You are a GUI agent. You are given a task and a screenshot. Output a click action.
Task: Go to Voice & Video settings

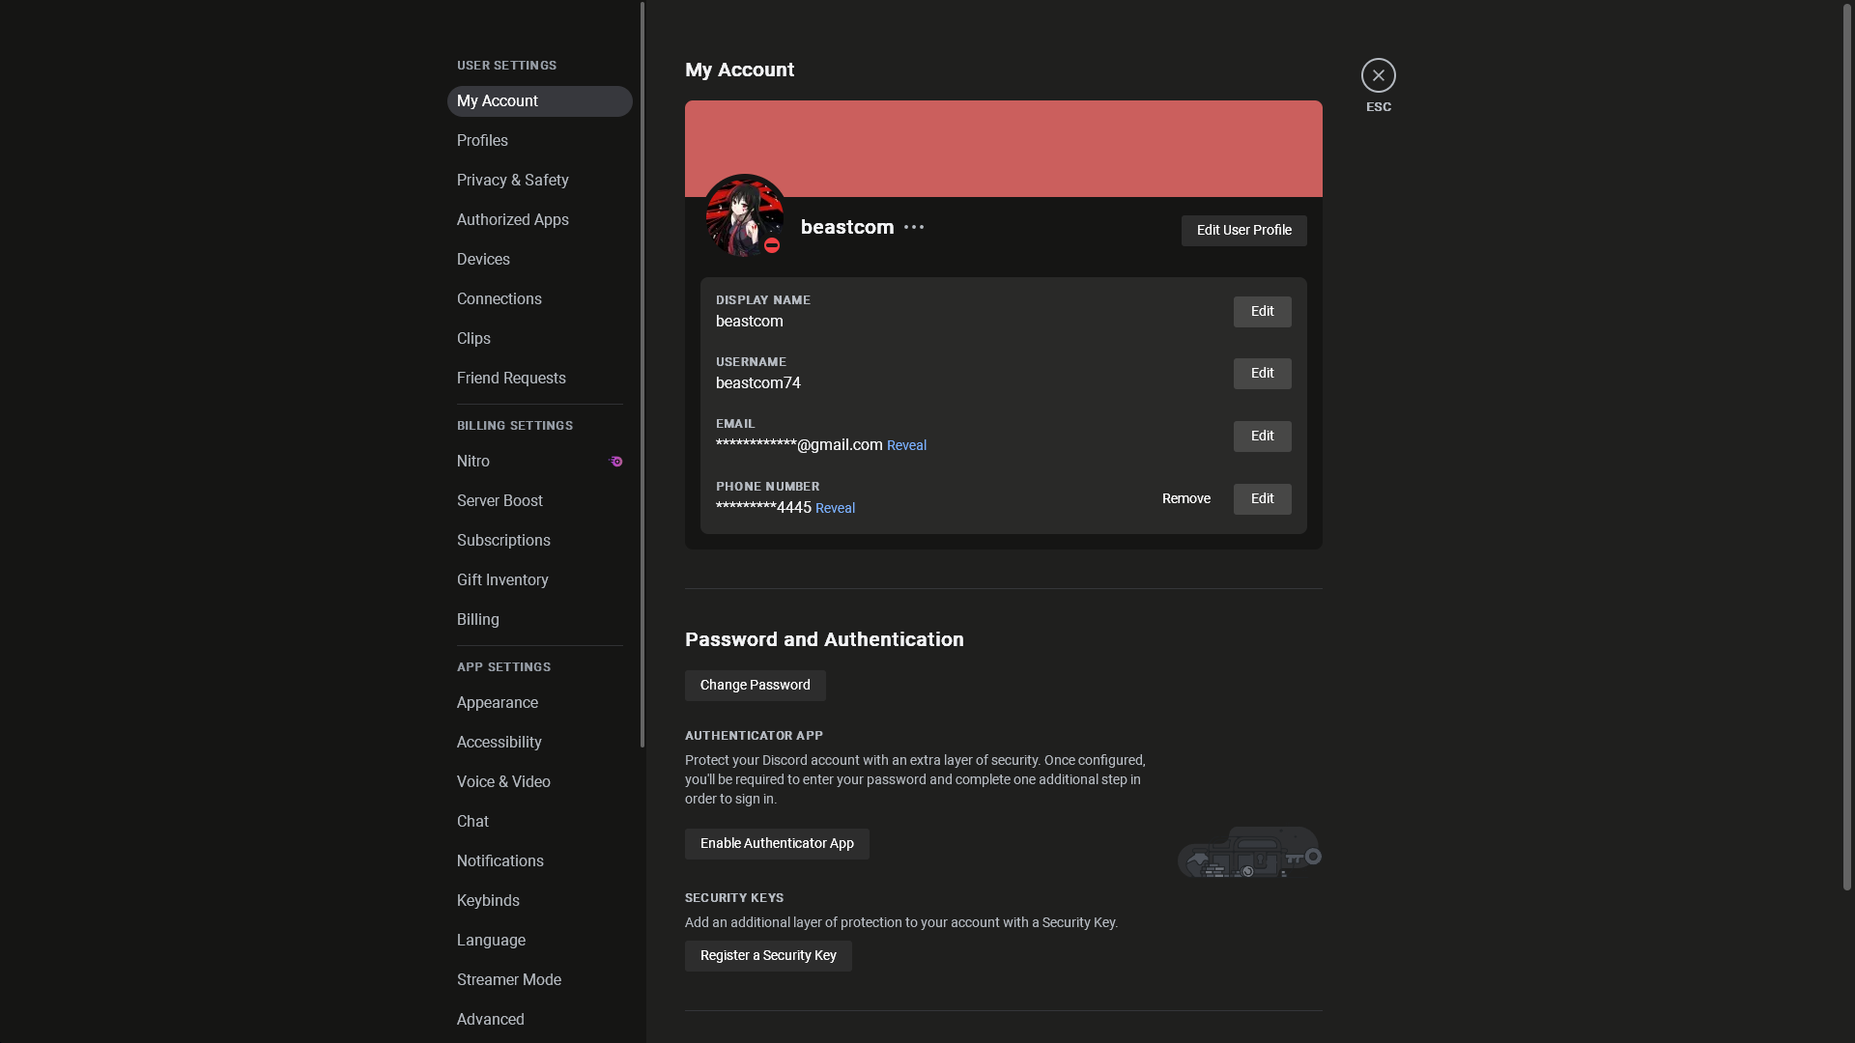coord(503,782)
